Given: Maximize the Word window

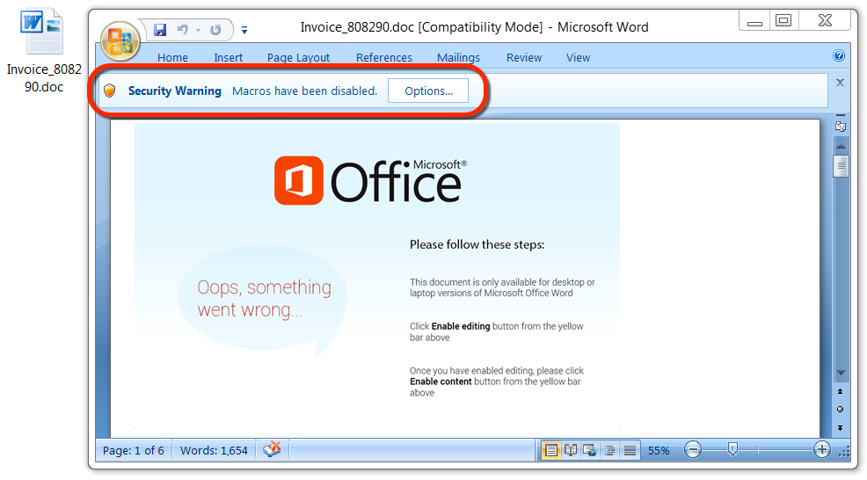Looking at the screenshot, I should [783, 21].
